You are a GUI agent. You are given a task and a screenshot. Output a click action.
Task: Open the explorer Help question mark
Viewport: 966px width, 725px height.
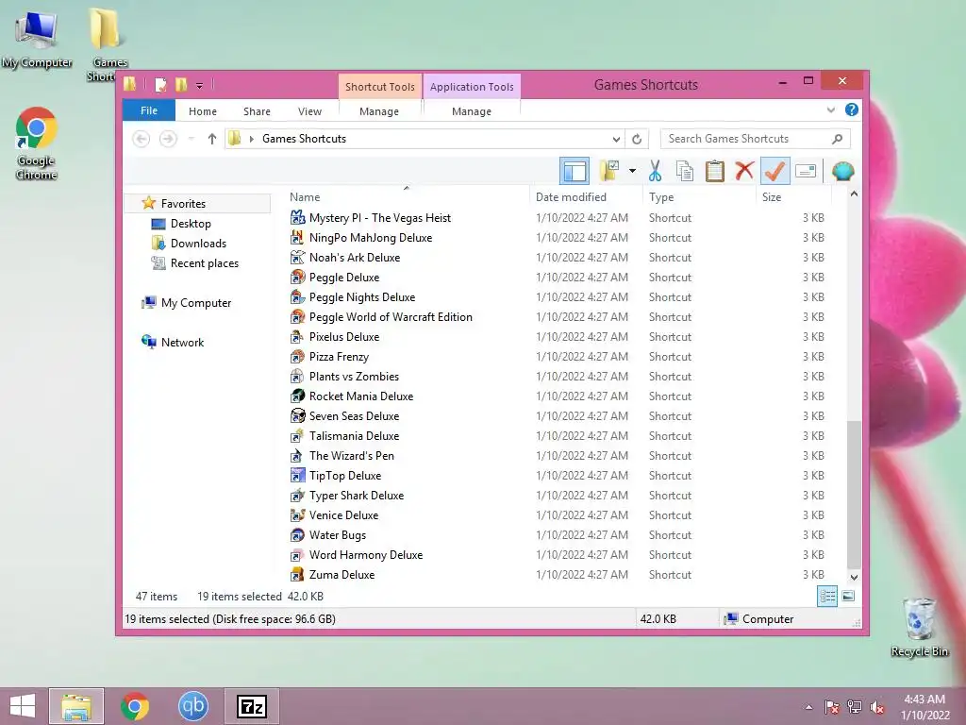[x=852, y=110]
